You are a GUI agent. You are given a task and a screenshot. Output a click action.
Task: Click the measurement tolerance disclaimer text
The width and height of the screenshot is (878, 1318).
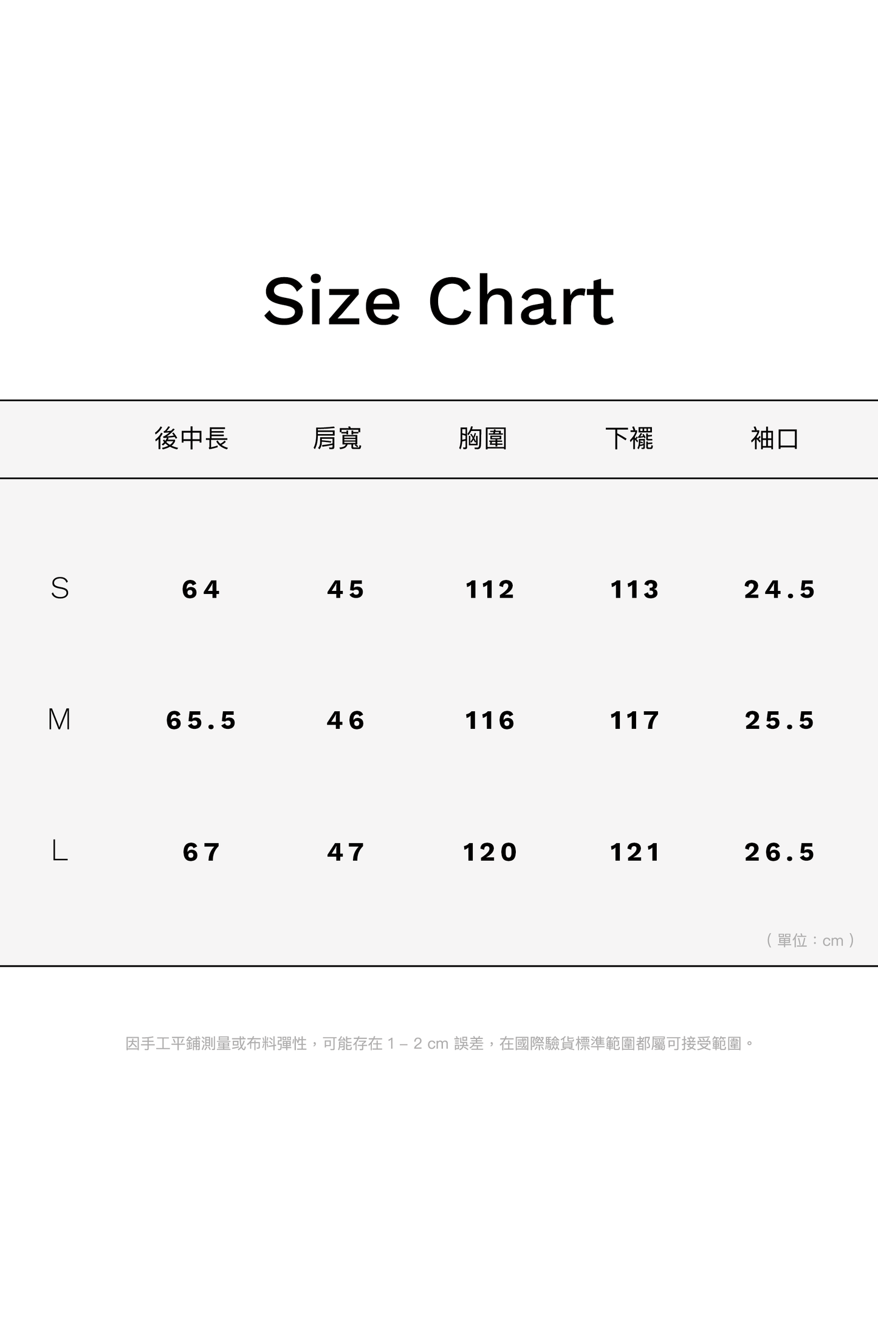(x=440, y=1044)
